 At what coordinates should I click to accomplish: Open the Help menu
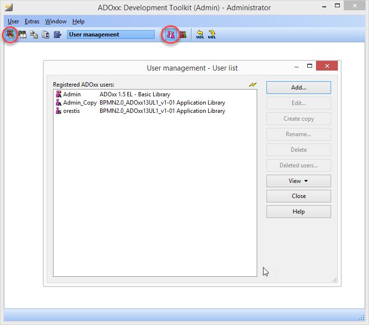pyautogui.click(x=78, y=21)
